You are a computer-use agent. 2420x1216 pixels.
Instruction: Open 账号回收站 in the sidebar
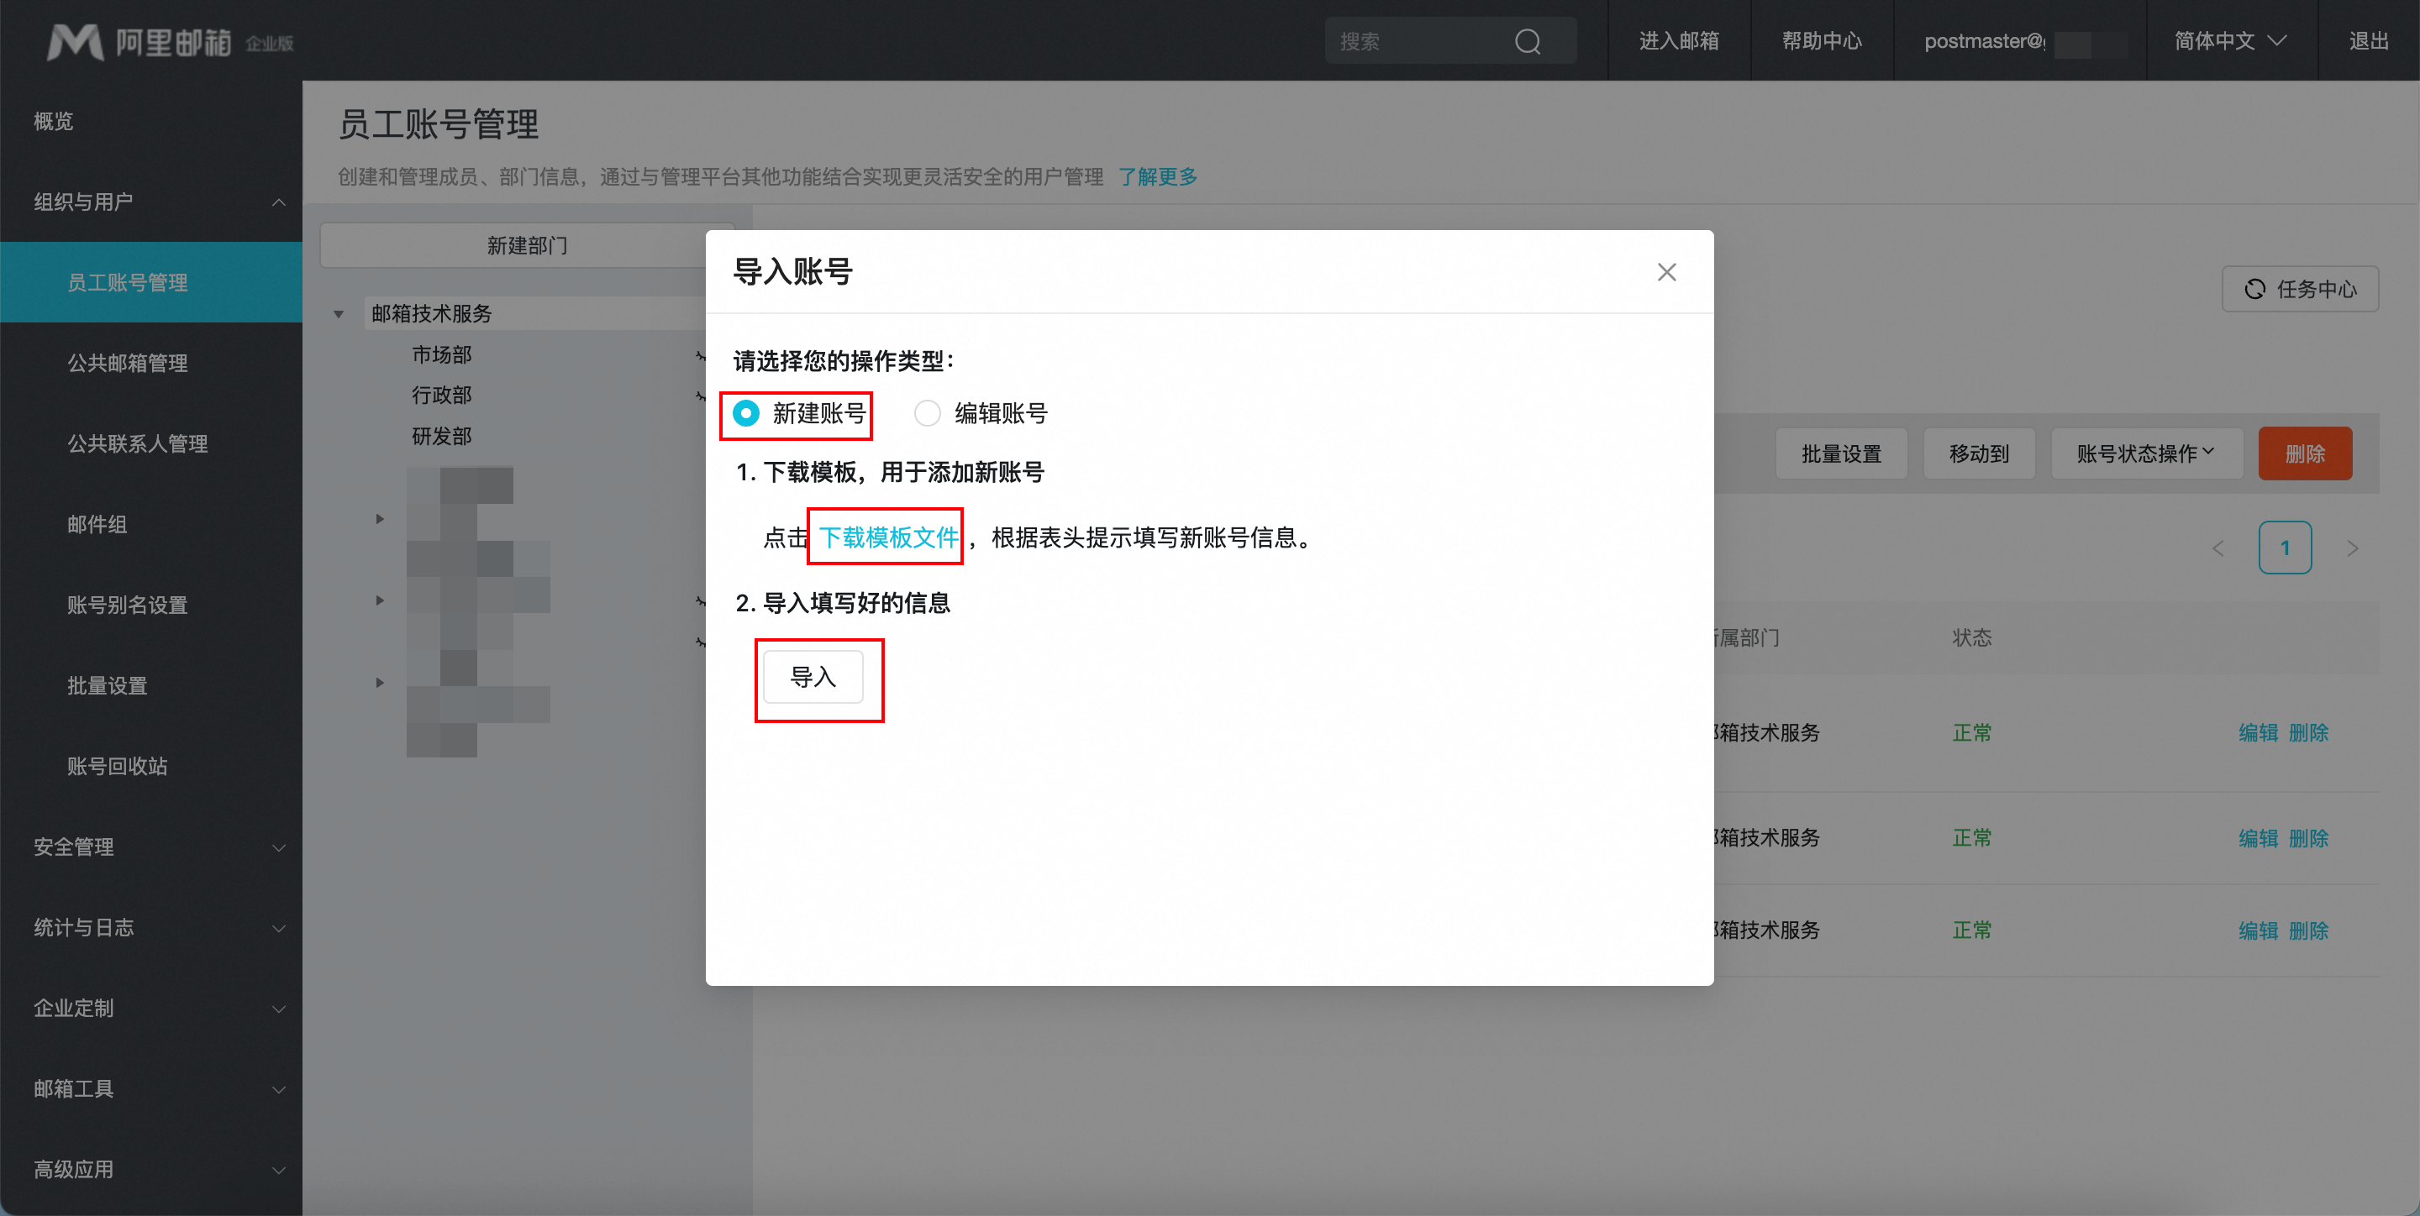pyautogui.click(x=118, y=766)
